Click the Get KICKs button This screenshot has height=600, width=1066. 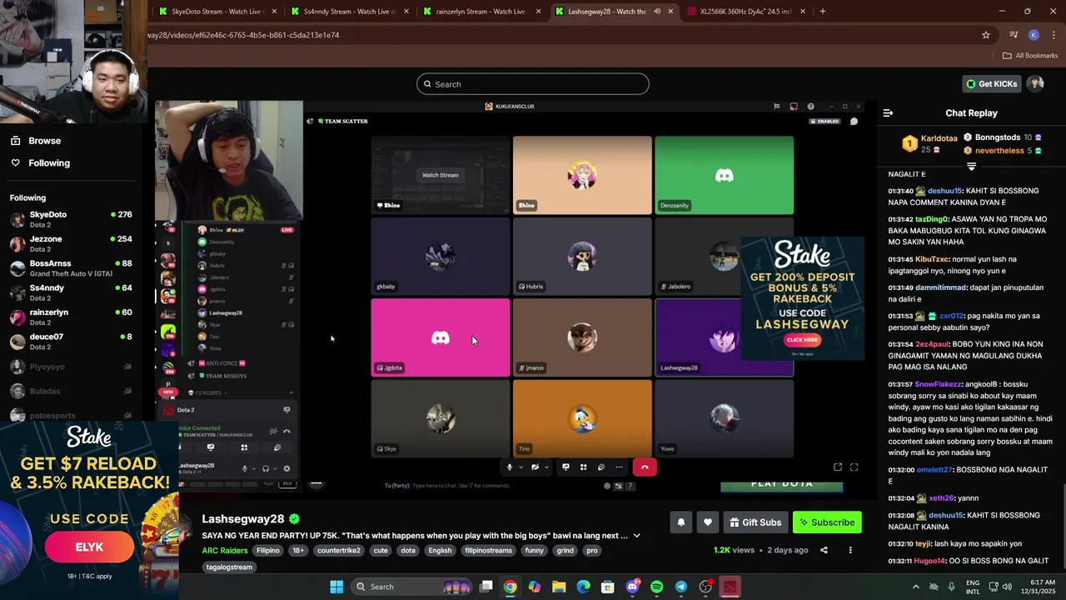click(x=992, y=83)
